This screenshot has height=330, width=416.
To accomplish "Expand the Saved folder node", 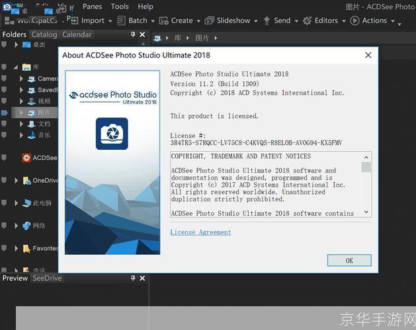I will [21, 90].
